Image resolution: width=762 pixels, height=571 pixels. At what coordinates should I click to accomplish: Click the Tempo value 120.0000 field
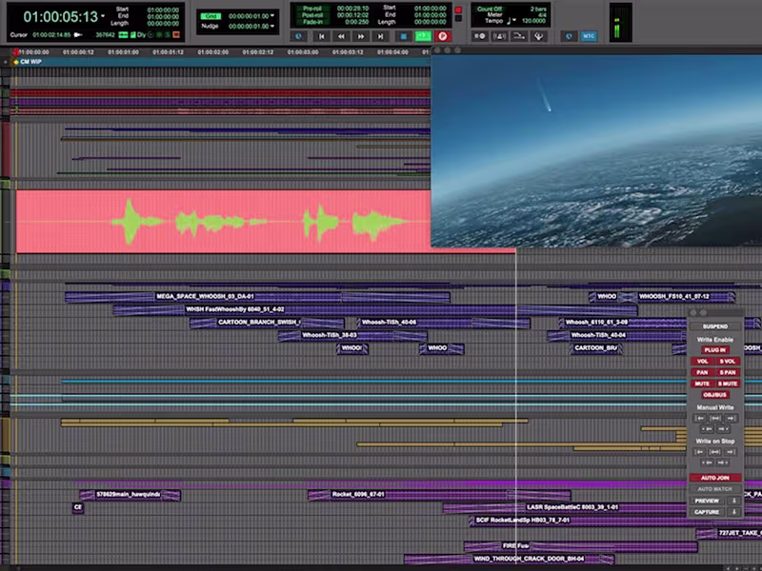click(533, 21)
